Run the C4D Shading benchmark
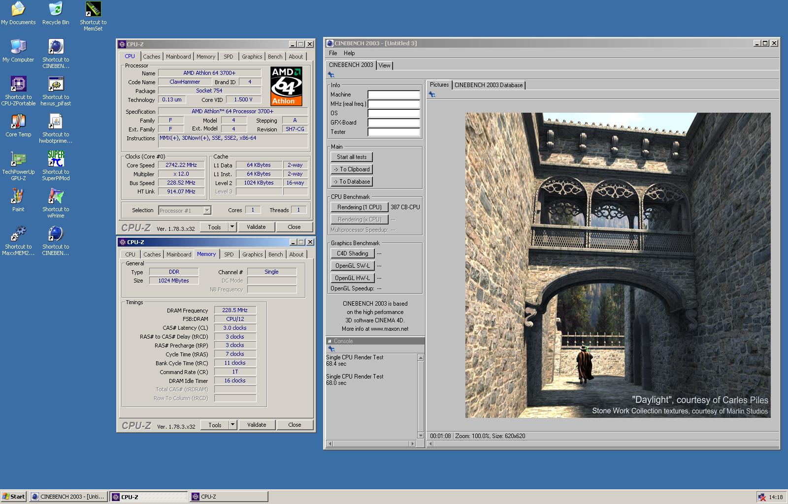The height and width of the screenshot is (504, 788). (x=353, y=253)
